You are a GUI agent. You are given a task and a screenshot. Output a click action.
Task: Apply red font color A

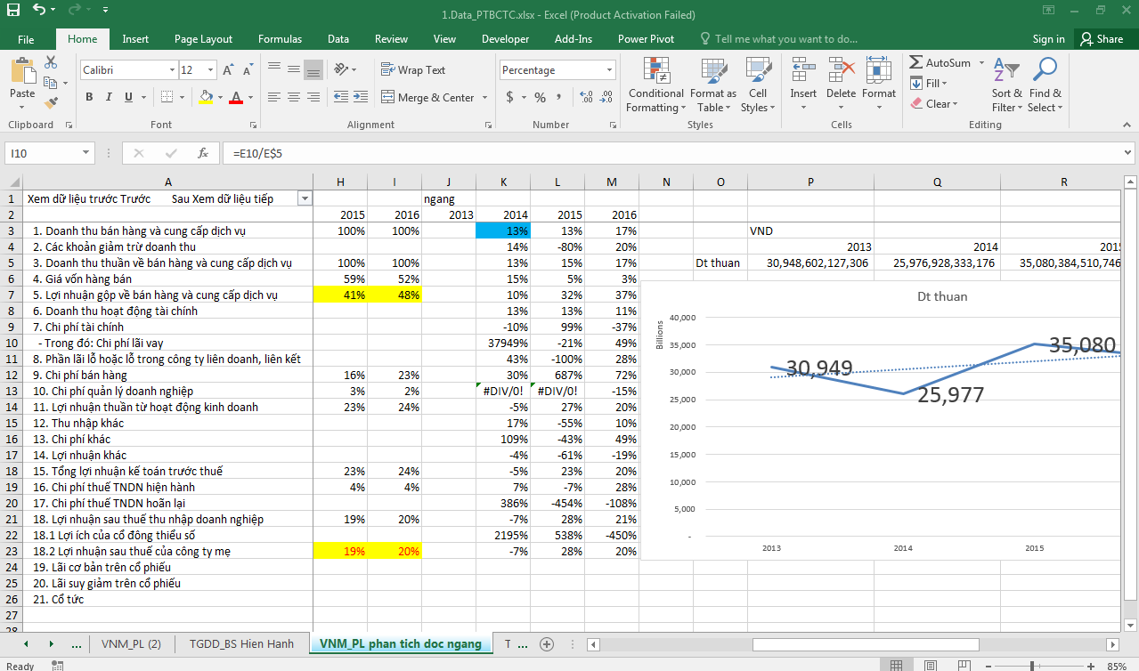(x=236, y=97)
